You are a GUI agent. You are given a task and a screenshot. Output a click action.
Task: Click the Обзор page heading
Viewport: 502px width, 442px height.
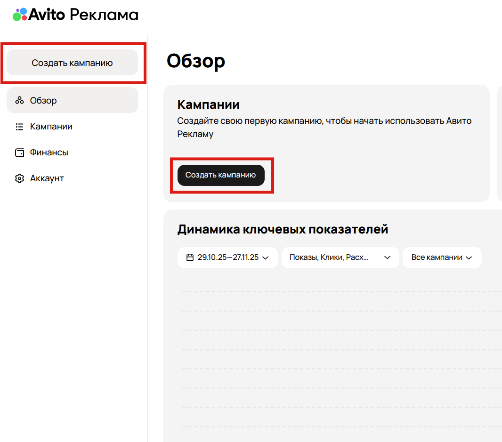point(195,61)
